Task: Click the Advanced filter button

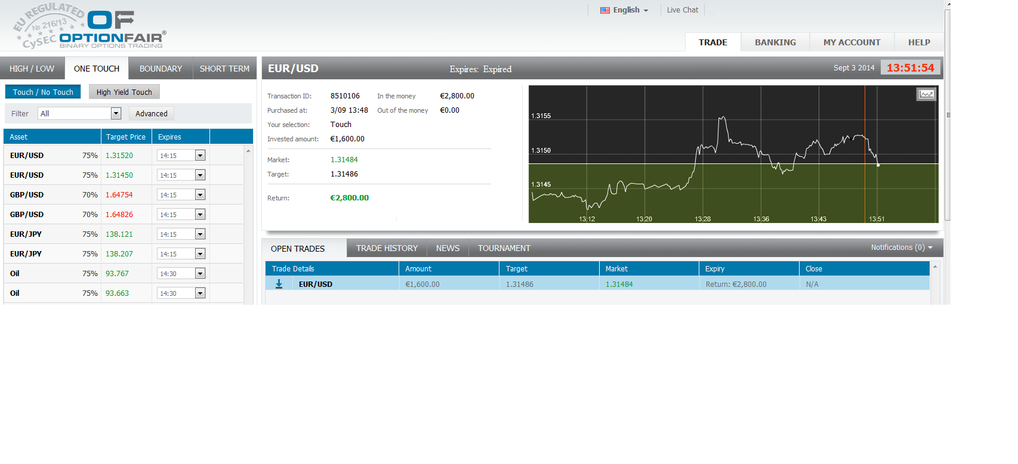Action: click(x=152, y=113)
